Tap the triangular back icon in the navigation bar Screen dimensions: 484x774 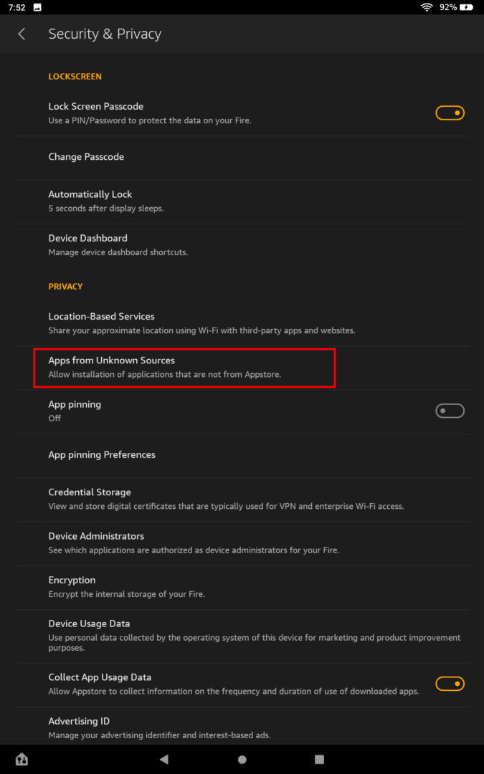point(165,759)
